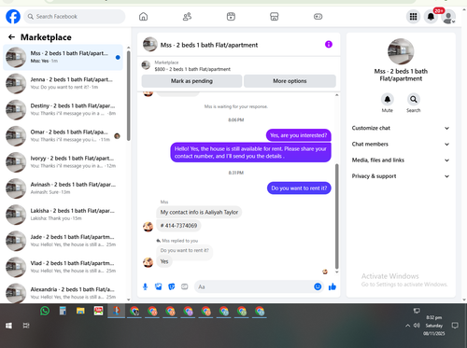467x348 pixels.
Task: Click the purple conversation info icon
Action: tap(329, 45)
